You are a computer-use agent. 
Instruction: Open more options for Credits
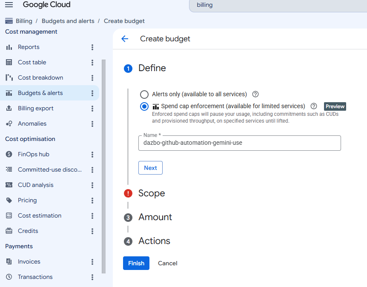pos(92,231)
